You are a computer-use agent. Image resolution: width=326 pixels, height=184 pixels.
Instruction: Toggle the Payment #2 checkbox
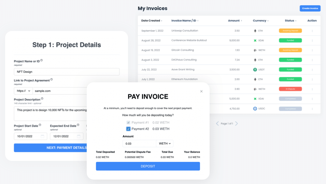(128, 129)
